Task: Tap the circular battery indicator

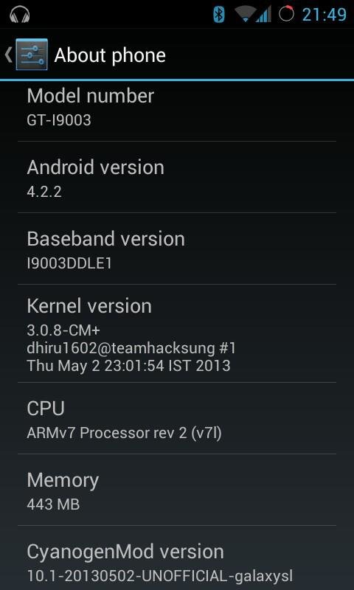Action: point(286,14)
